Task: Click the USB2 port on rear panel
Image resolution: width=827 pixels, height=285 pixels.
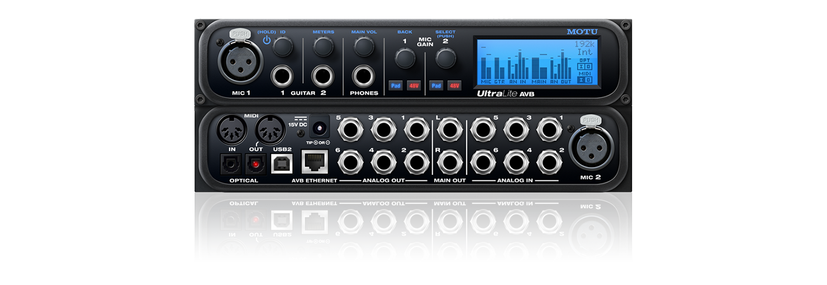Action: click(282, 163)
